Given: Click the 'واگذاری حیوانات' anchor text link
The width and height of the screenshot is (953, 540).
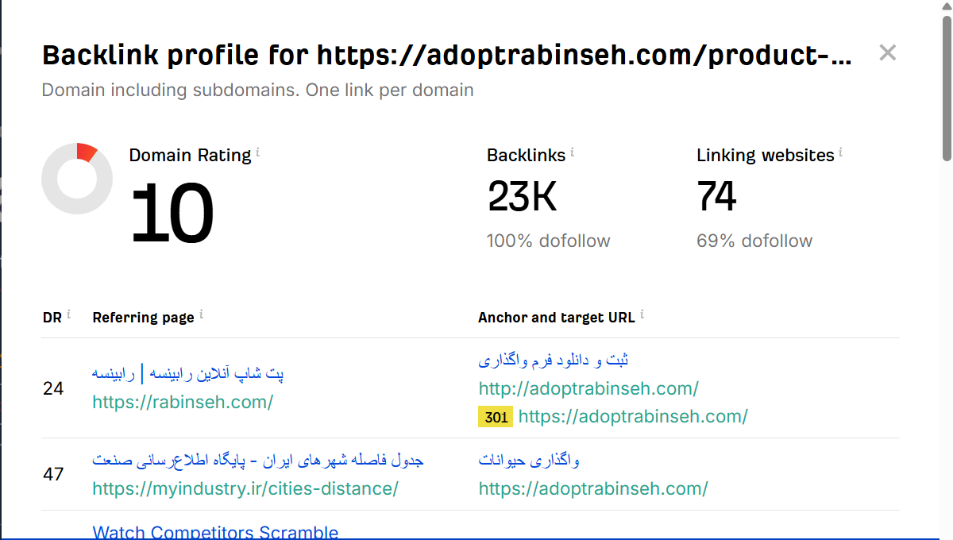Looking at the screenshot, I should (529, 460).
